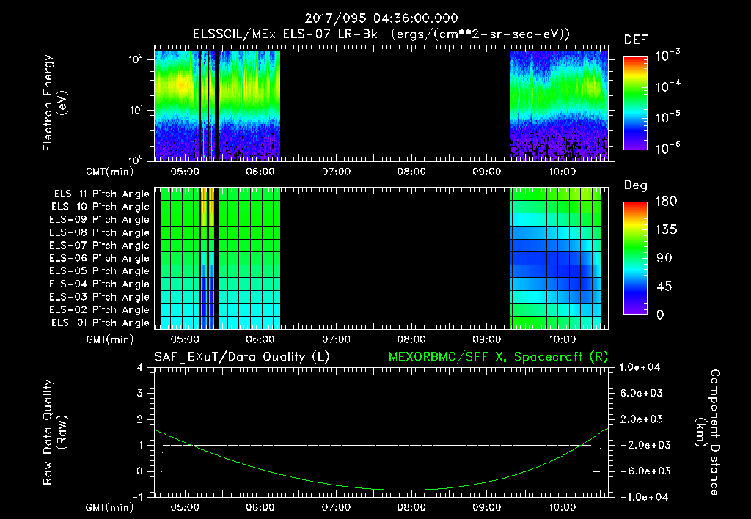This screenshot has width=751, height=519.
Task: Click the Component Distance (km) axis label
Action: (x=708, y=432)
